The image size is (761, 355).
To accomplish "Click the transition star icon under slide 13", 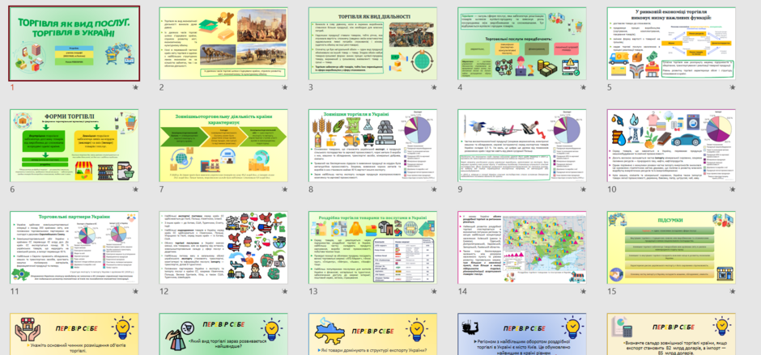I will pos(434,291).
